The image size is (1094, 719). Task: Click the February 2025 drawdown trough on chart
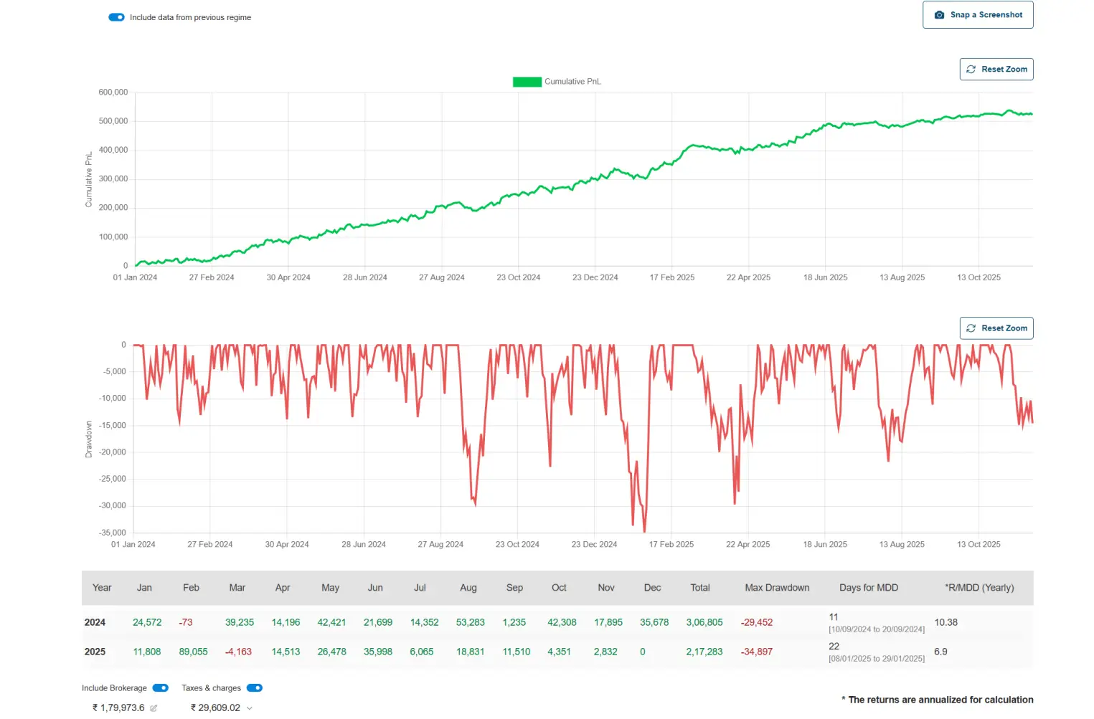point(643,530)
